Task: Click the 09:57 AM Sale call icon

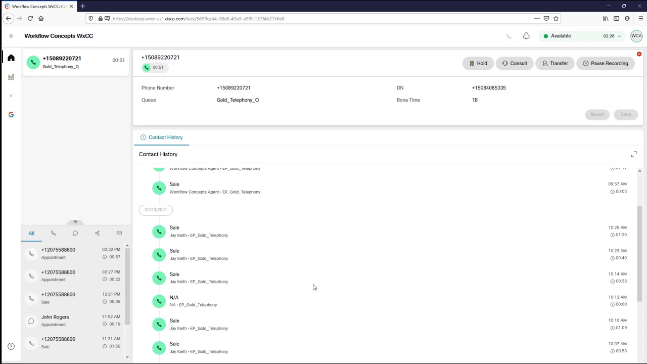Action: (159, 188)
